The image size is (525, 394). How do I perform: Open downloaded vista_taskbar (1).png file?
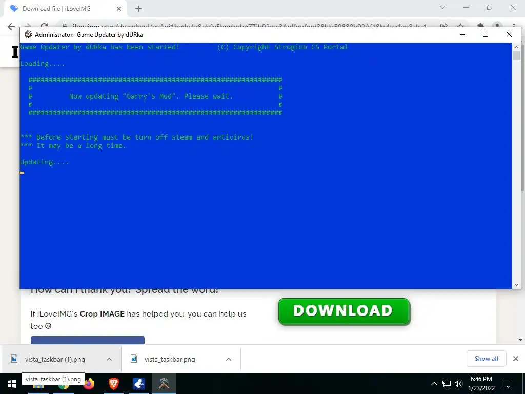point(55,359)
